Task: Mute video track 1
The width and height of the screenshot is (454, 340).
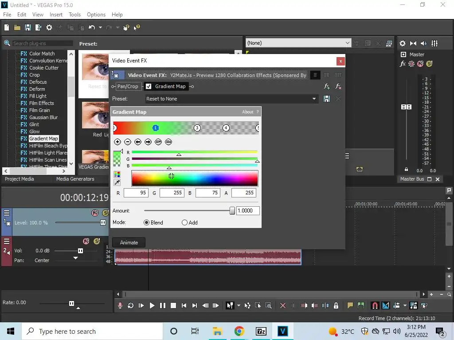Action: point(95,213)
